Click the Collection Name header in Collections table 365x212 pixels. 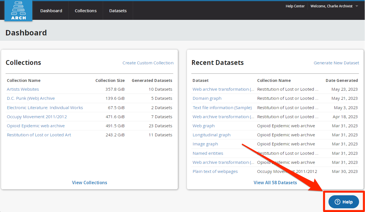click(x=24, y=80)
